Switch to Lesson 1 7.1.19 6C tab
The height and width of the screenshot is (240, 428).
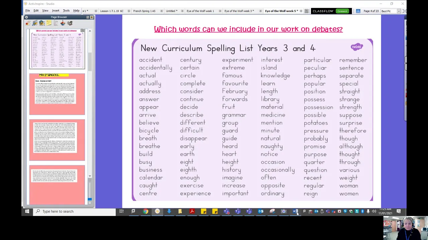tap(112, 11)
